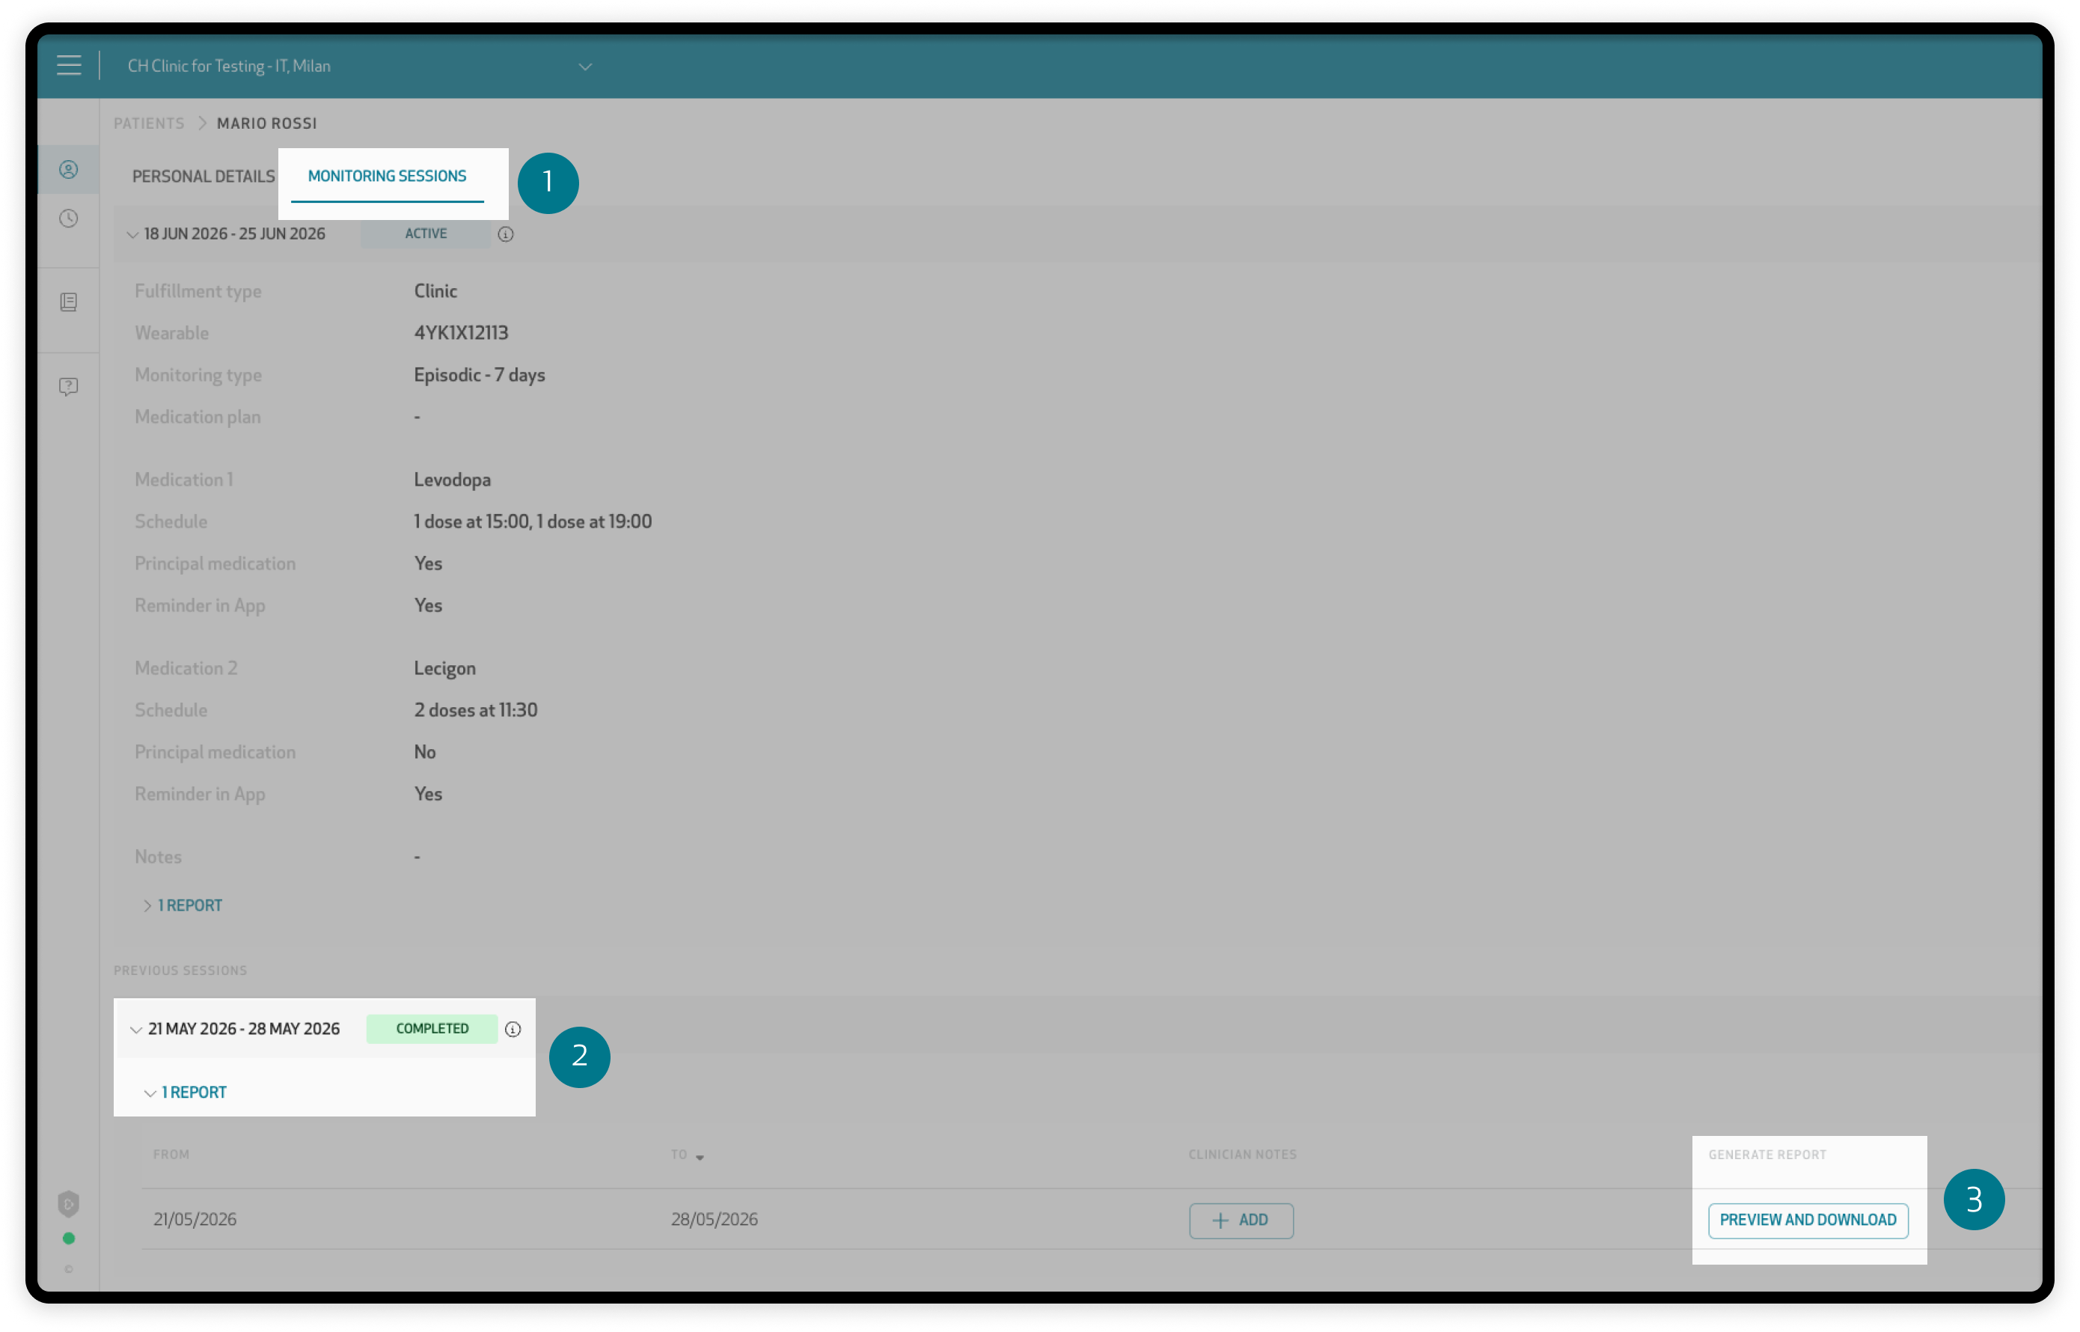This screenshot has width=2080, height=1332.
Task: Click ADD clinician notes button
Action: (1241, 1221)
